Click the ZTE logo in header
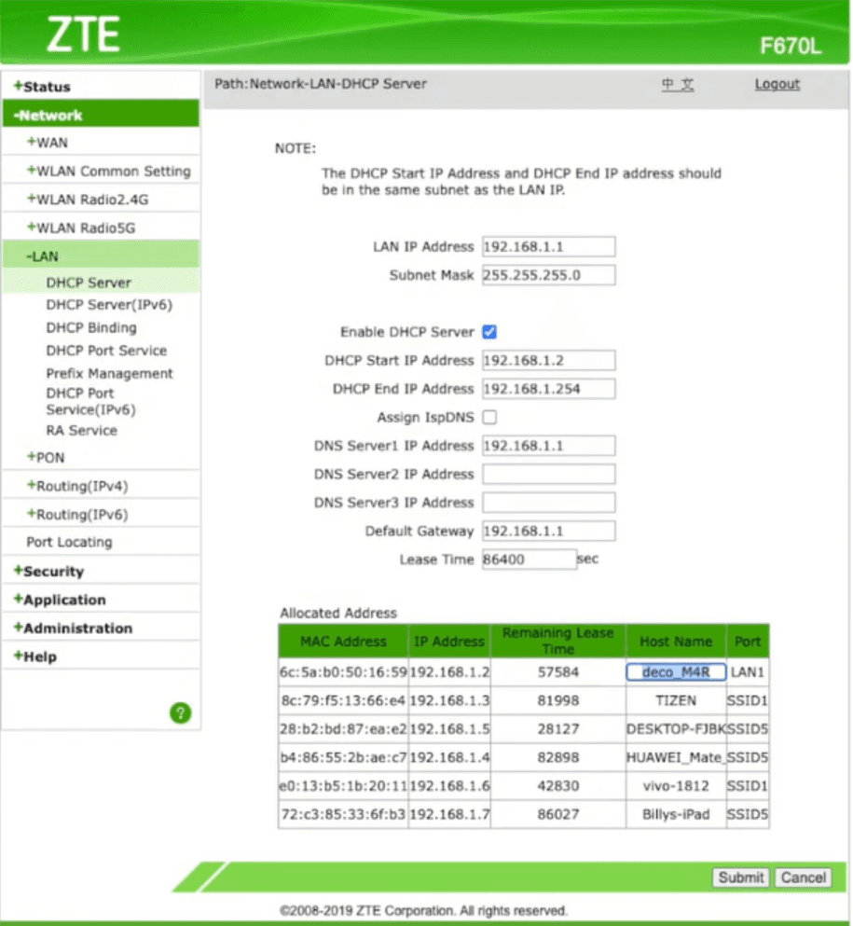 [83, 35]
